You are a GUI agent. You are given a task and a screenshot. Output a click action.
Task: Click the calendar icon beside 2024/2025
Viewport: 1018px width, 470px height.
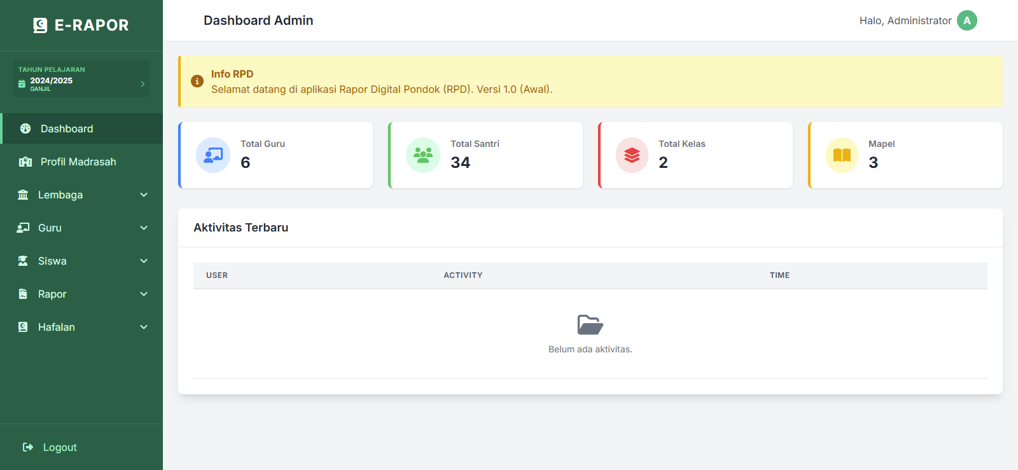[x=22, y=84]
